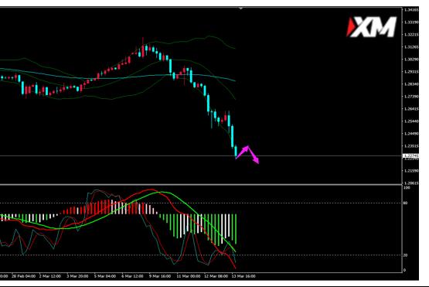
Task: Click the XM logo
Action: coord(371,27)
